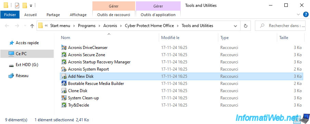
Task: Click the System Clean-up shortcut icon
Action: point(64,98)
